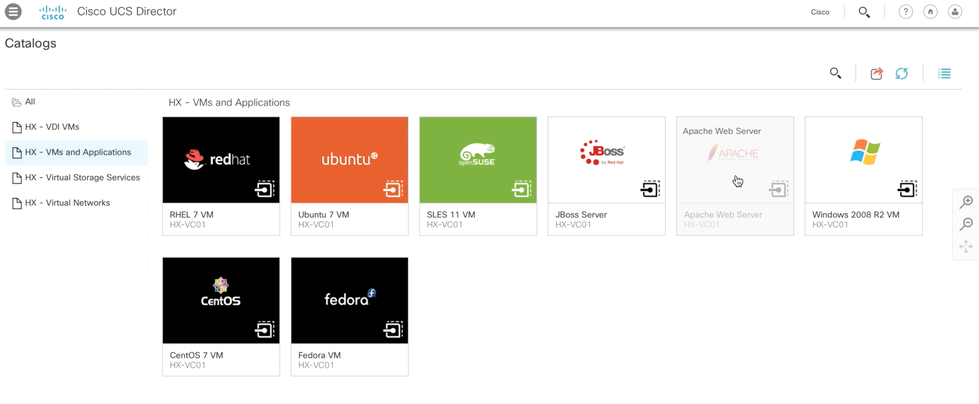The height and width of the screenshot is (404, 979).
Task: Open the hamburger main menu
Action: click(x=13, y=11)
